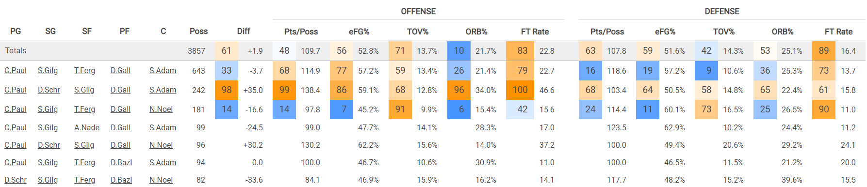Open D.Bazl in the sixth lineup row
This screenshot has height=187, width=867.
point(121,163)
